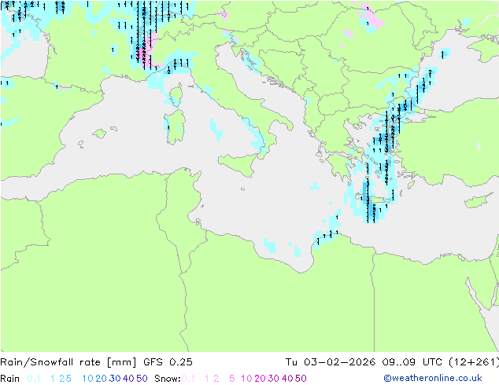499x385 pixels.
Task: Click the purple rain legend value 50
Action: [x=142, y=379]
